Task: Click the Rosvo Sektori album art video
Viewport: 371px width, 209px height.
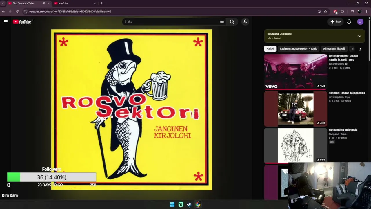Action: (132, 110)
